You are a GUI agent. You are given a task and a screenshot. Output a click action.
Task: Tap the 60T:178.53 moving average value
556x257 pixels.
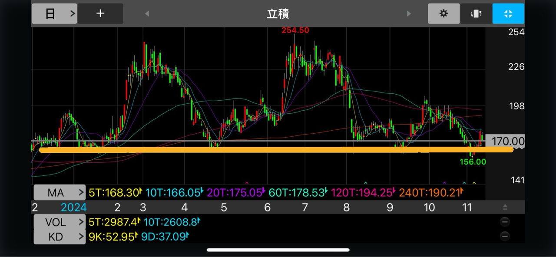(298, 192)
